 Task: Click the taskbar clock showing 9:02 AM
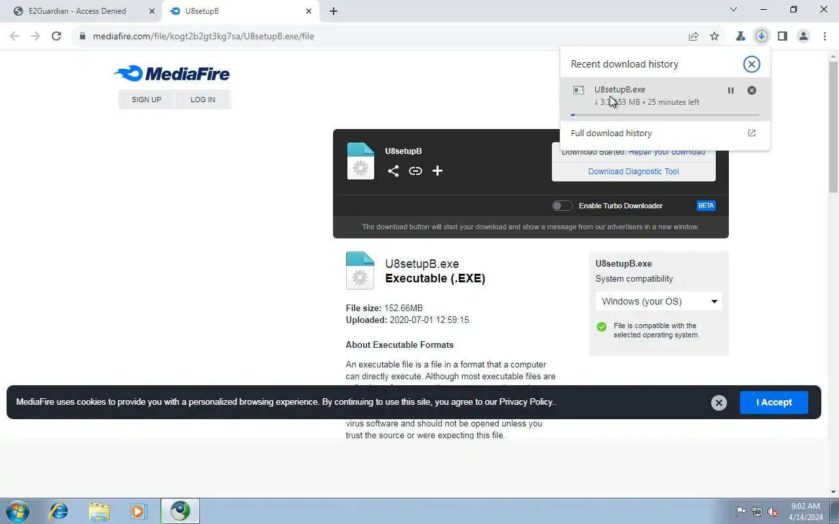[x=806, y=512]
